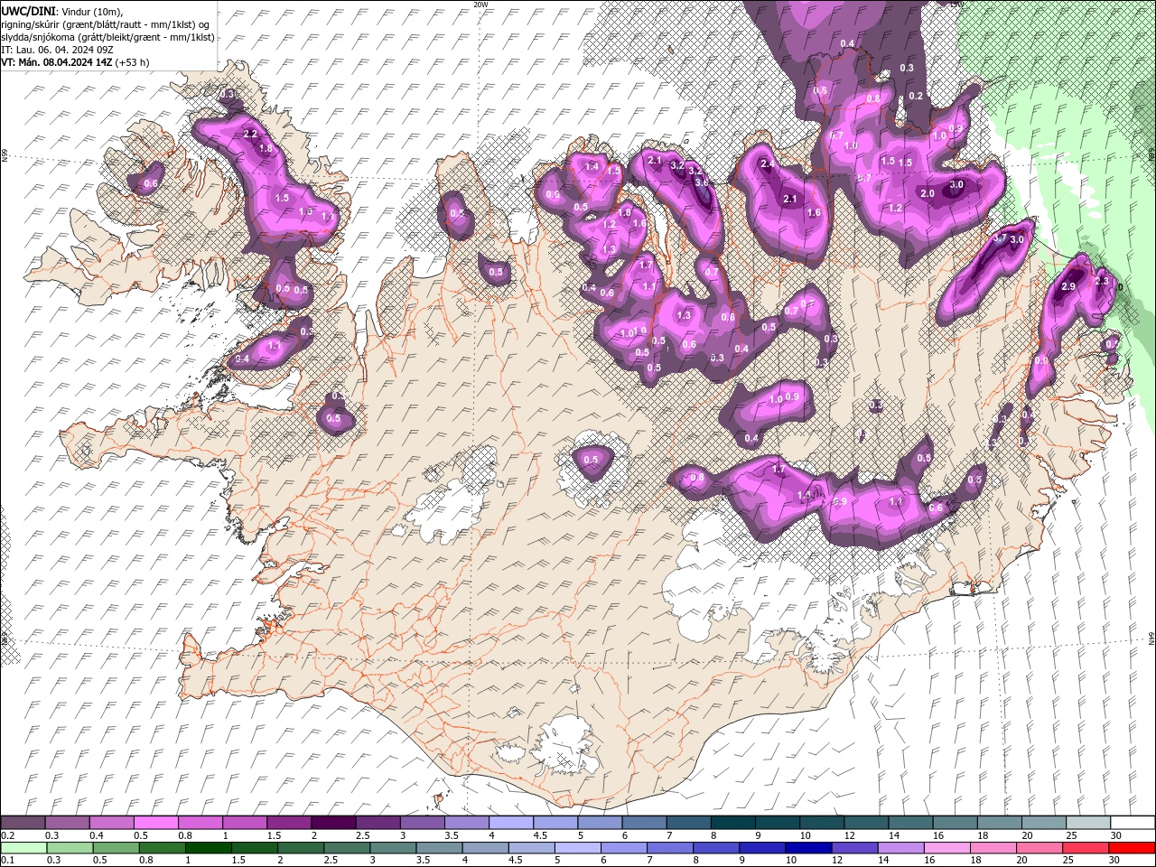Click the magenta swatch labeled 1 in top legend row
Image resolution: width=1156 pixels, height=867 pixels.
coord(245,823)
